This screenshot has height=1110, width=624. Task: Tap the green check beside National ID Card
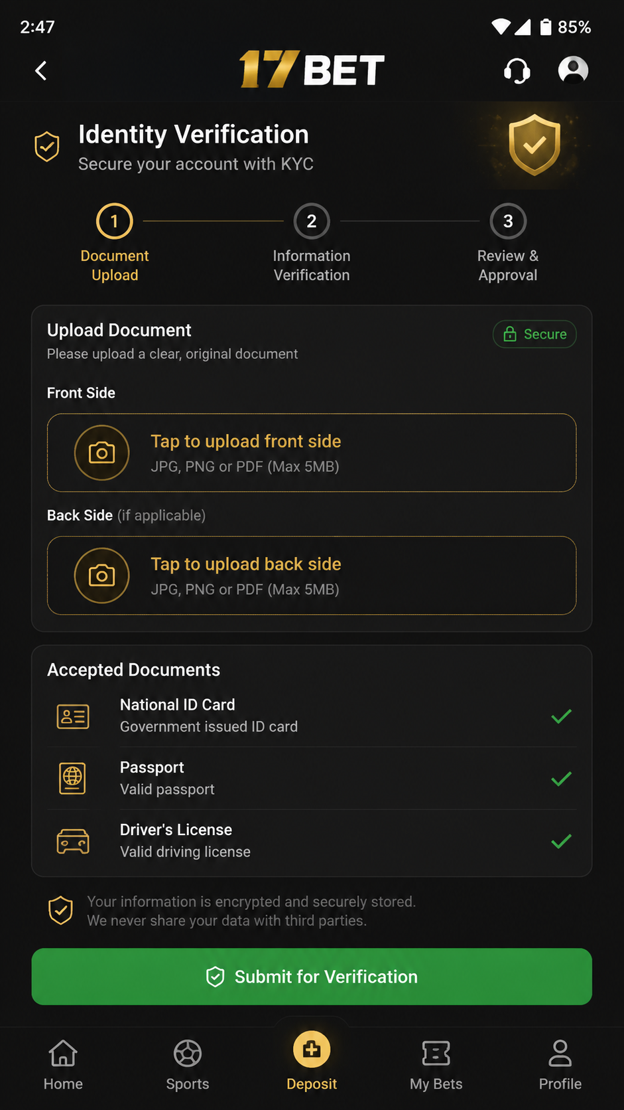[561, 716]
